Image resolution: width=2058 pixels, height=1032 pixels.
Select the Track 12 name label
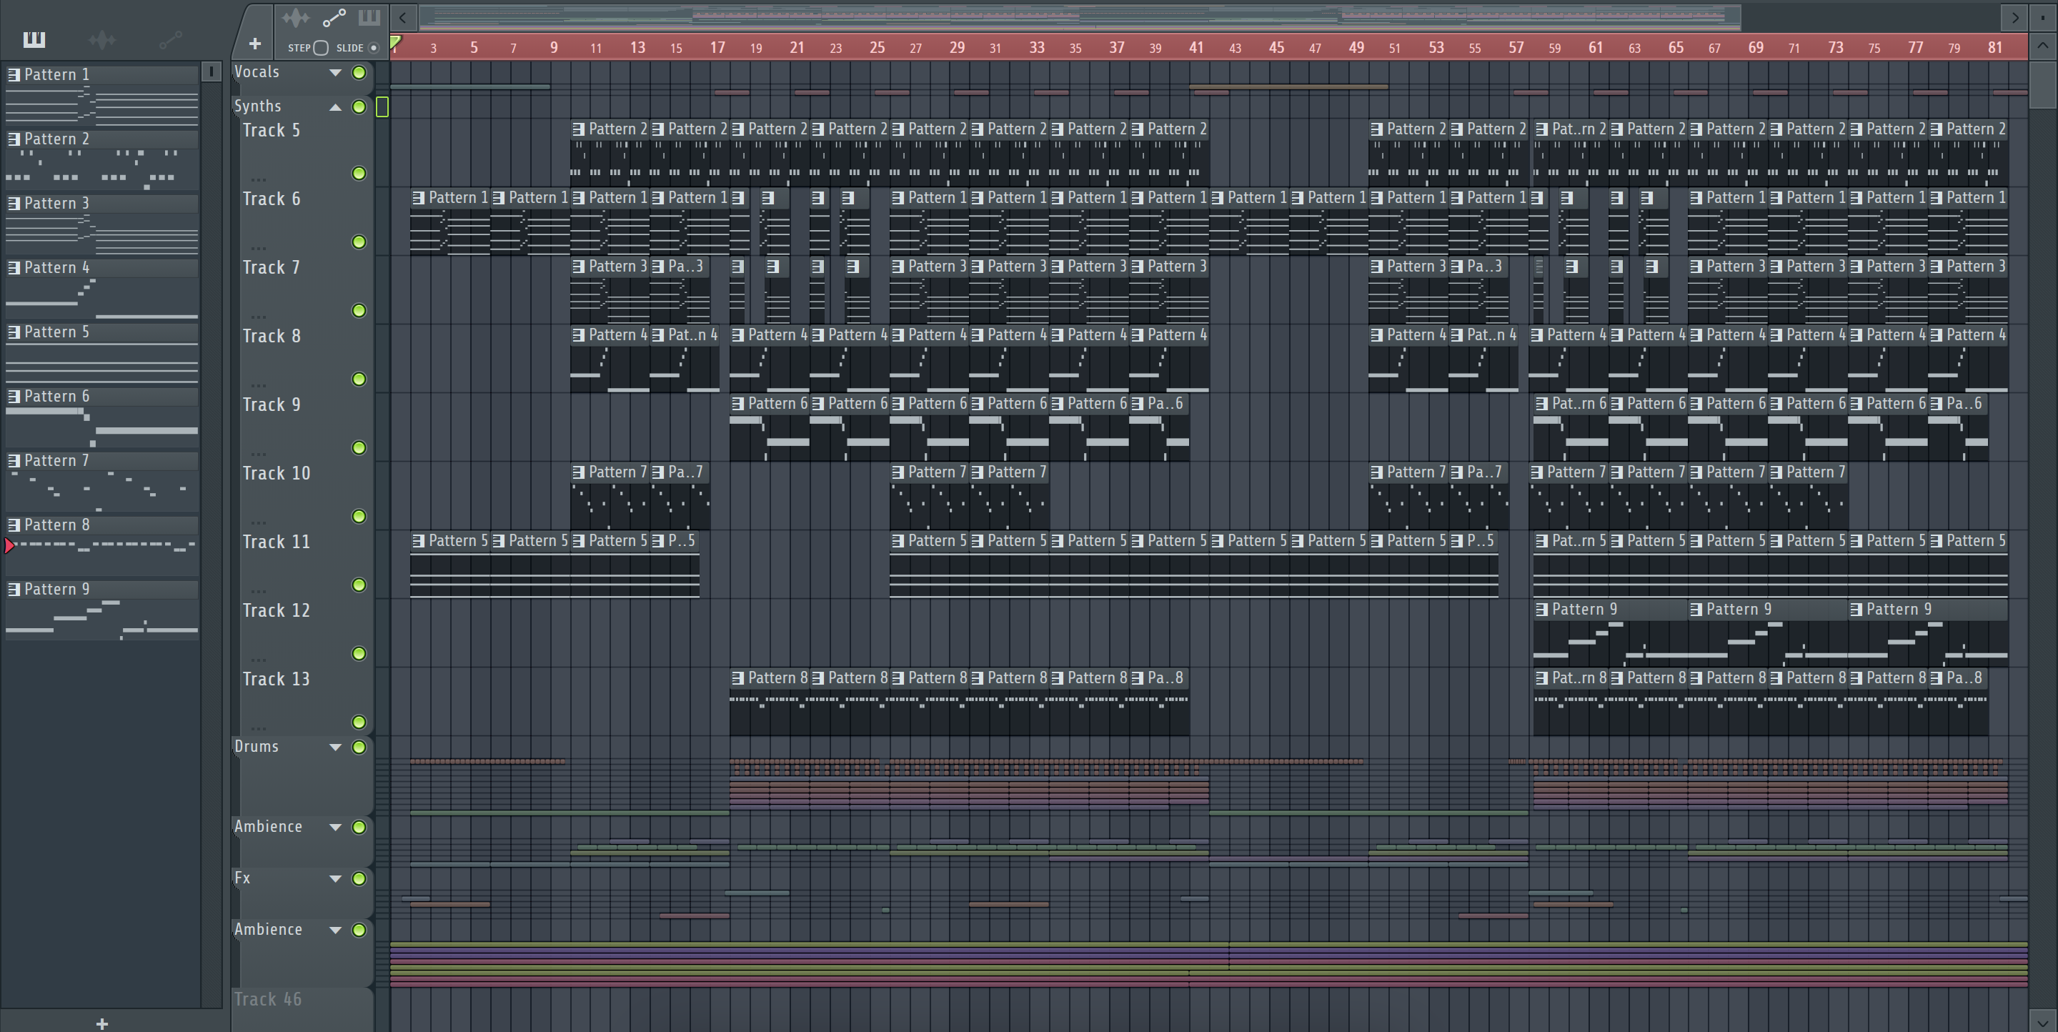pyautogui.click(x=277, y=611)
